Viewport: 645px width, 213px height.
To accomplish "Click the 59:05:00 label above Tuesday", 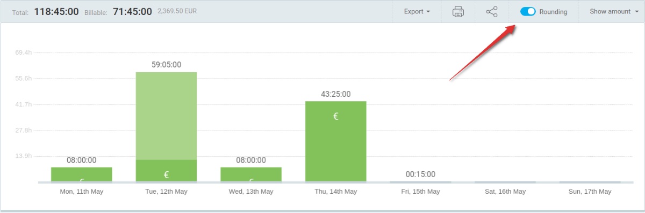I will [166, 65].
